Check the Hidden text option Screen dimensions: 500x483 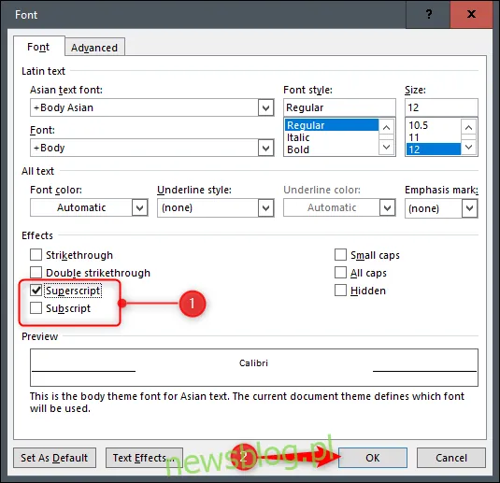tap(340, 291)
